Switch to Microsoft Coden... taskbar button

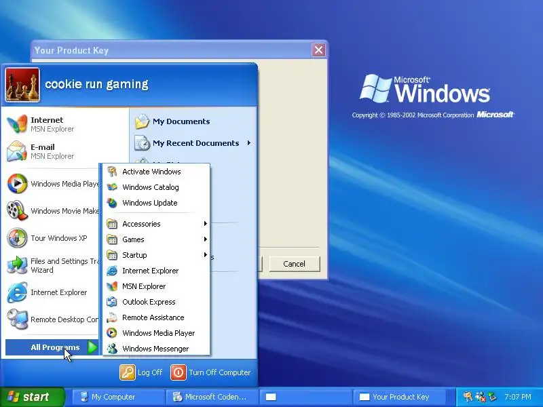pyautogui.click(x=212, y=397)
